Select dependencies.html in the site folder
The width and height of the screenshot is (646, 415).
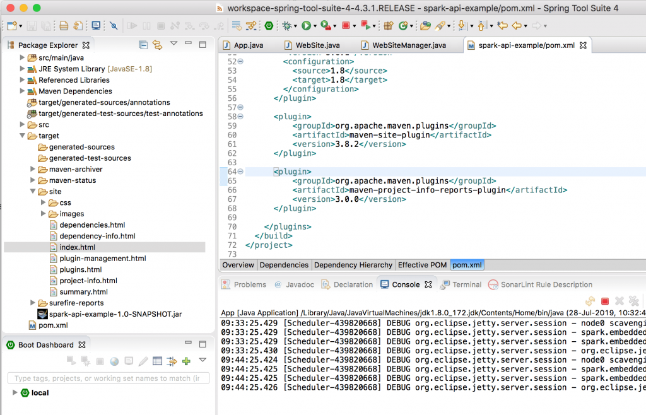(92, 225)
